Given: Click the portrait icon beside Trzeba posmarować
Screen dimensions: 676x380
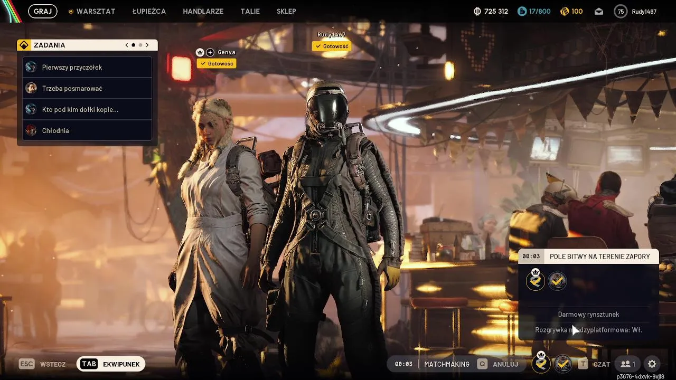Looking at the screenshot, I should click(31, 88).
